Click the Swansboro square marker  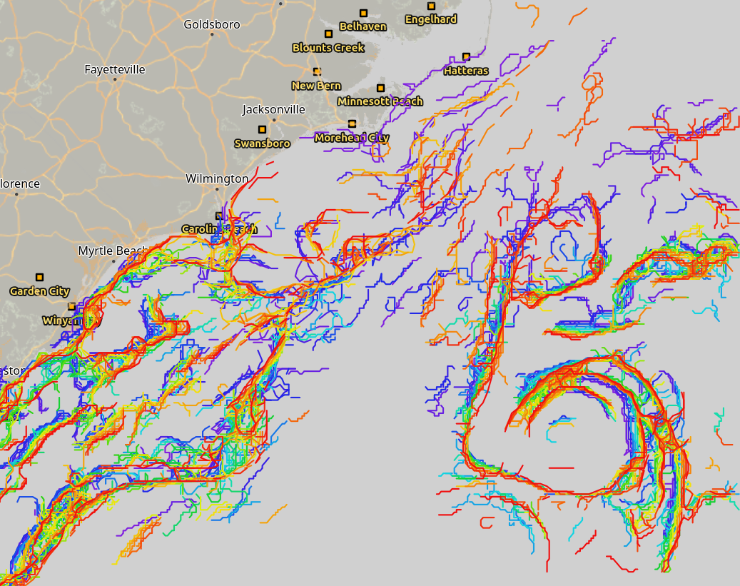[263, 129]
